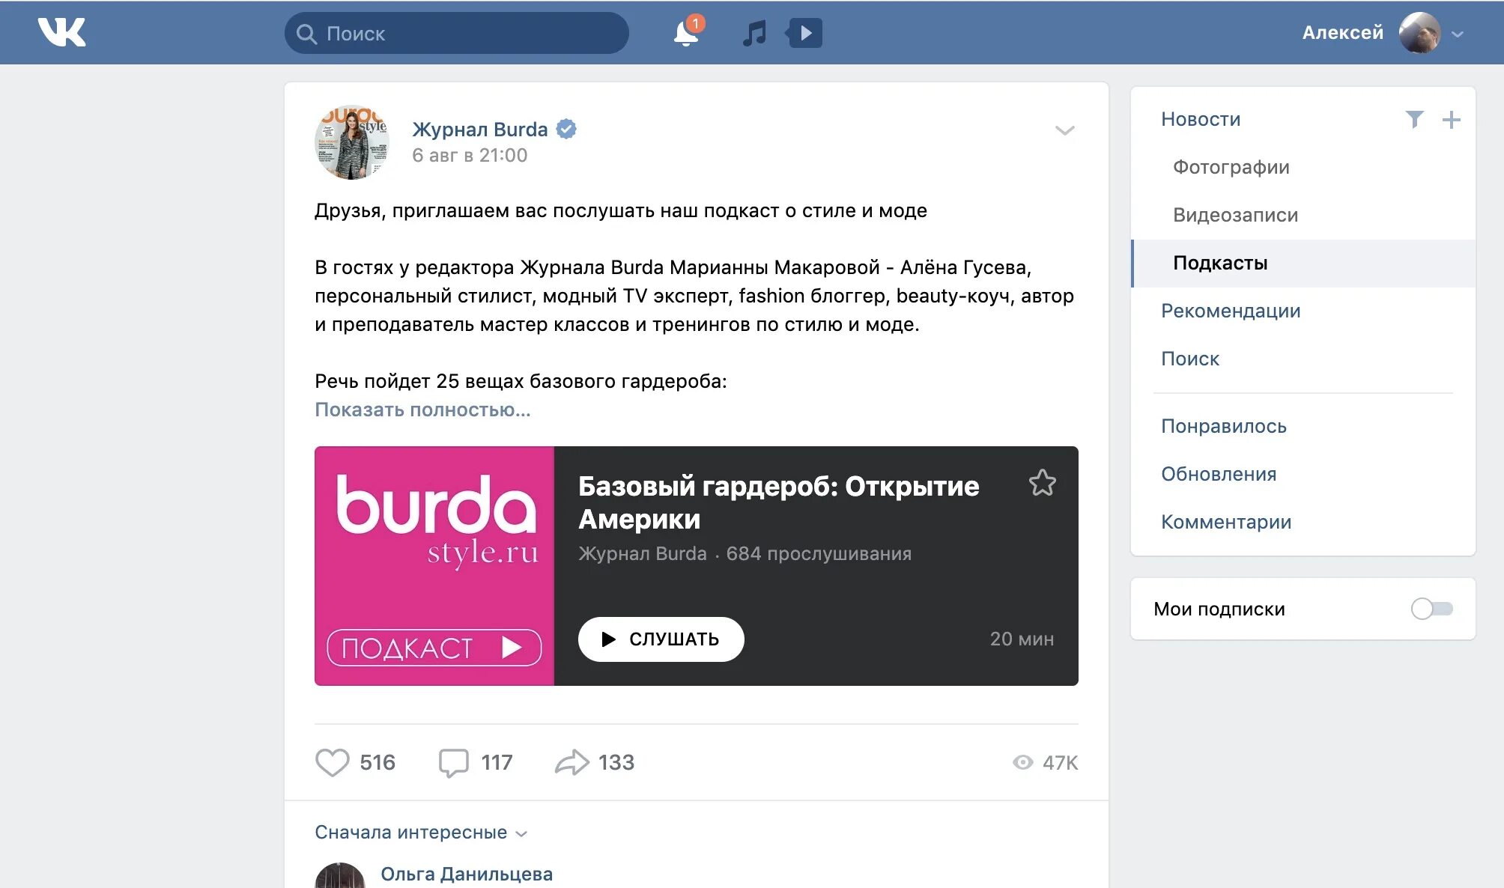Screen dimensions: 1504x888
Task: Open the video clips icon in header
Action: [803, 33]
